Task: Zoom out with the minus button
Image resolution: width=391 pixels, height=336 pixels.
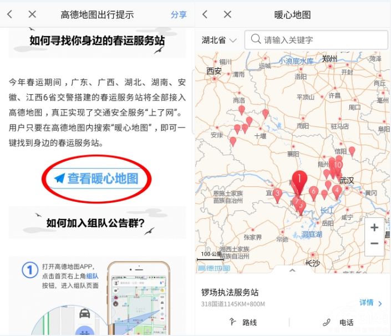Action: click(374, 244)
